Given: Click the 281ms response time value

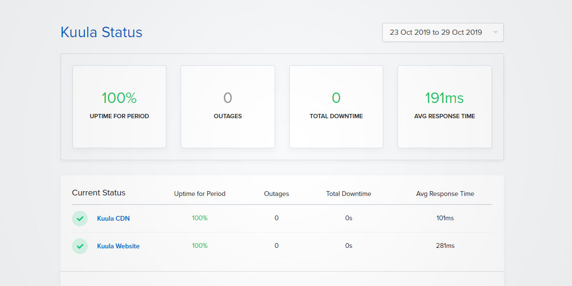Looking at the screenshot, I should click(445, 245).
